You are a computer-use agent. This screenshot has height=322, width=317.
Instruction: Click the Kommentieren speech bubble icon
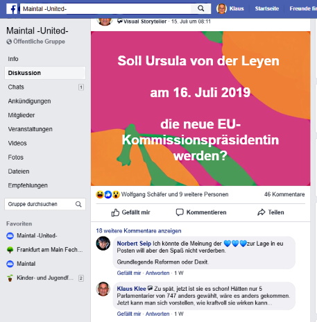(x=180, y=212)
